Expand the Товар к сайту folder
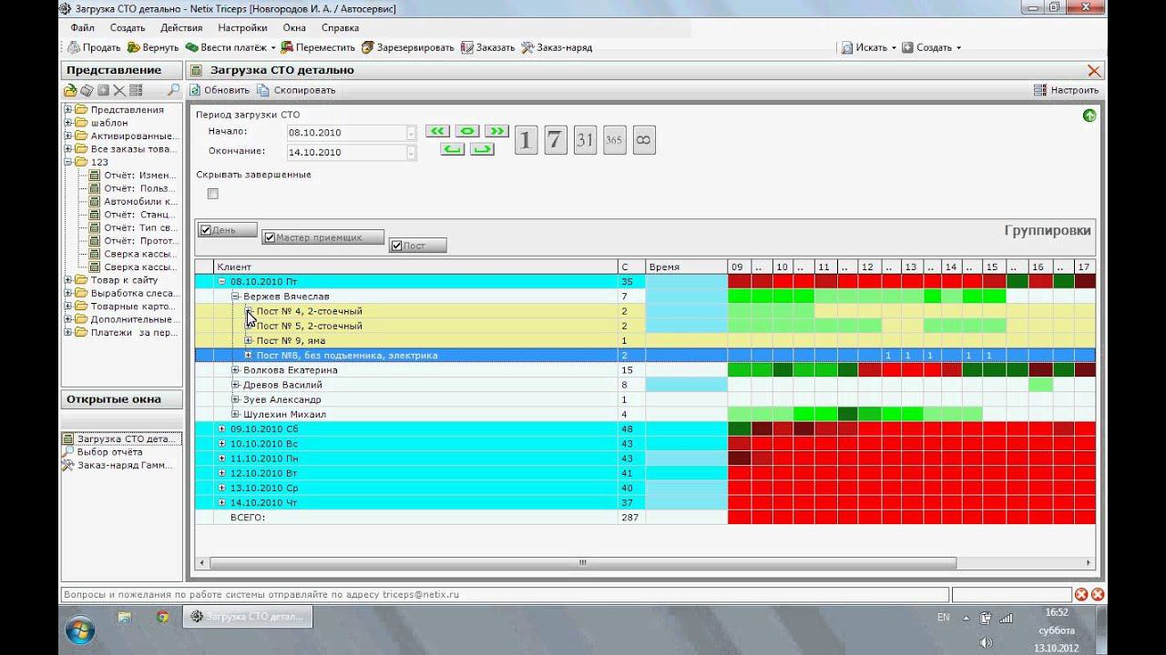The height and width of the screenshot is (655, 1166). tap(68, 280)
